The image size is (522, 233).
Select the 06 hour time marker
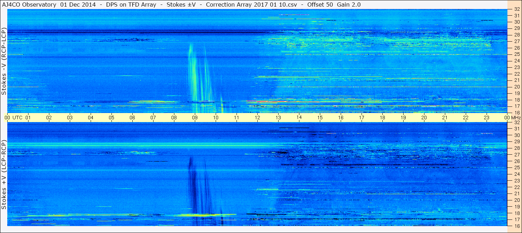(x=132, y=118)
